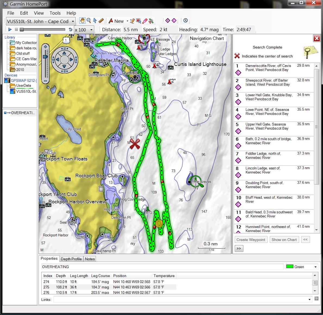Viewport: 323px width, 315px height.
Task: Select the Erase tool
Action: point(145,21)
